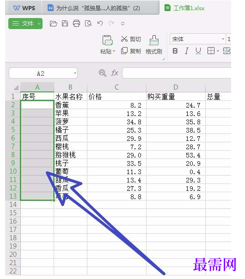Open the folder icon in quick toolbar
Viewport: 245px width, 279px height.
click(53, 23)
